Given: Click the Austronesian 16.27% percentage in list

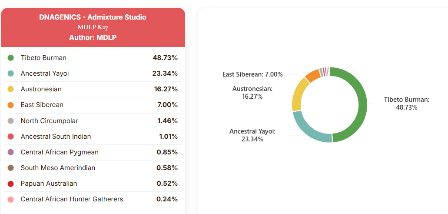Looking at the screenshot, I should pos(166,89).
